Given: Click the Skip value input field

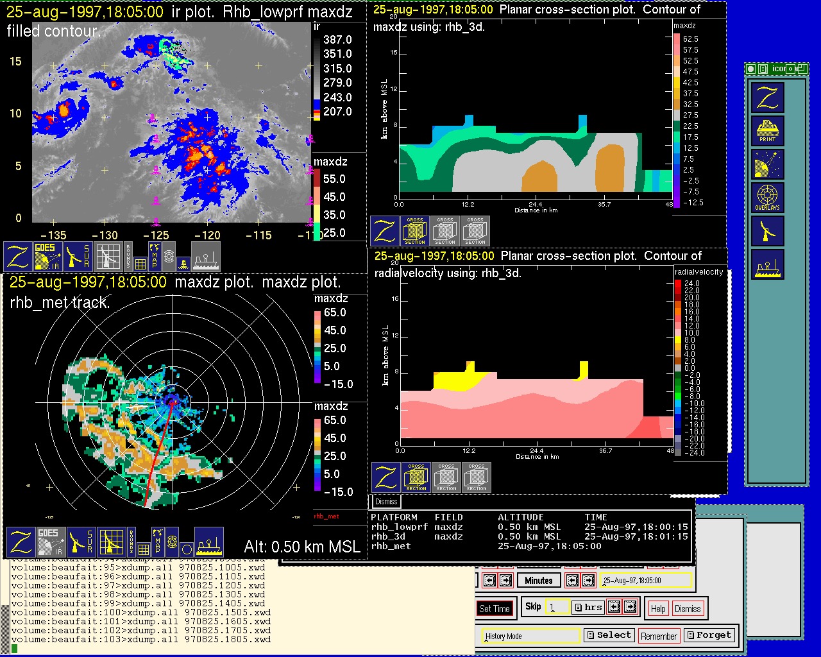Looking at the screenshot, I should tap(557, 607).
